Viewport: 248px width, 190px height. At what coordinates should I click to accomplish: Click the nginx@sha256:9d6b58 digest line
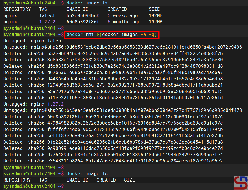[122, 47]
